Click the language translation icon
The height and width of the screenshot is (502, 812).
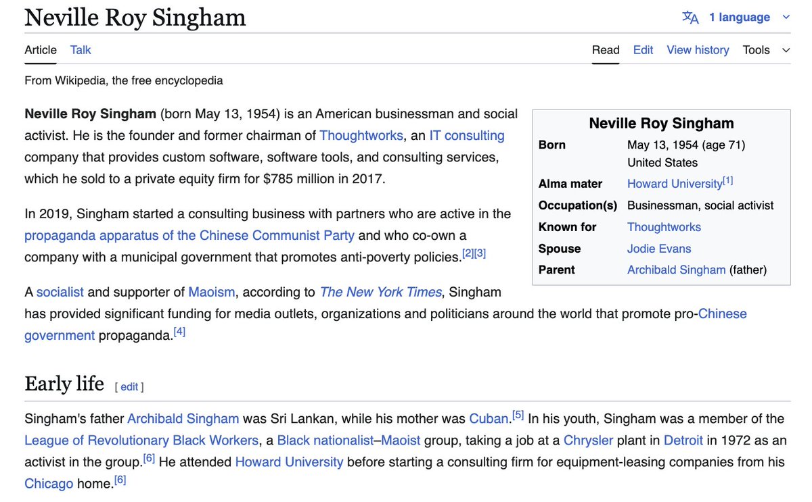coord(690,18)
